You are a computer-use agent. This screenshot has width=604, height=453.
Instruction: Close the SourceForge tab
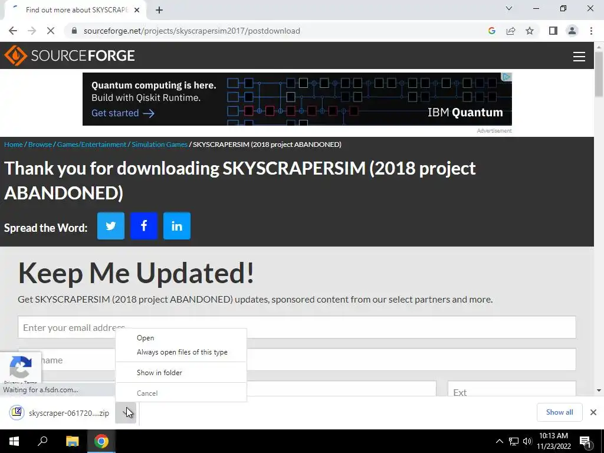click(137, 10)
